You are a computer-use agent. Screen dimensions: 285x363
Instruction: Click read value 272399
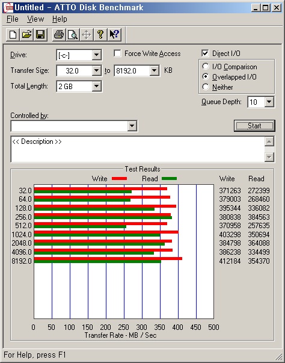click(259, 190)
